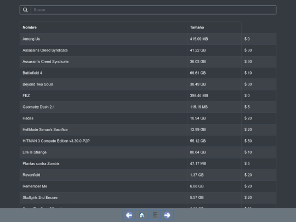Screen dimensions: 296x222
Task: Click the search magnifier icon
Action: click(25, 10)
